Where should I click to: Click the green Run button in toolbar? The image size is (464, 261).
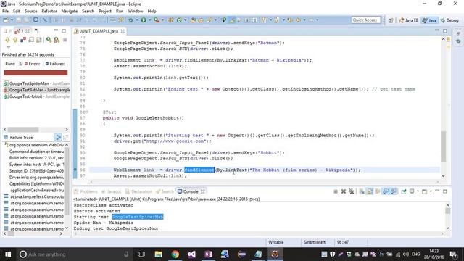[144, 20]
